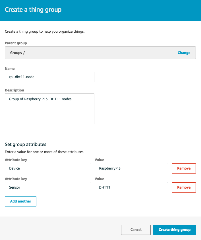Focus the Name field containing rpi-dht11-node
The image size is (201, 240).
pyautogui.click(x=49, y=77)
